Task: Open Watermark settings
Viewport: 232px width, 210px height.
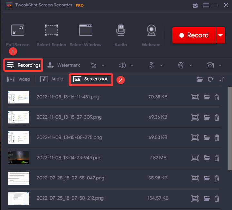Action: point(63,65)
